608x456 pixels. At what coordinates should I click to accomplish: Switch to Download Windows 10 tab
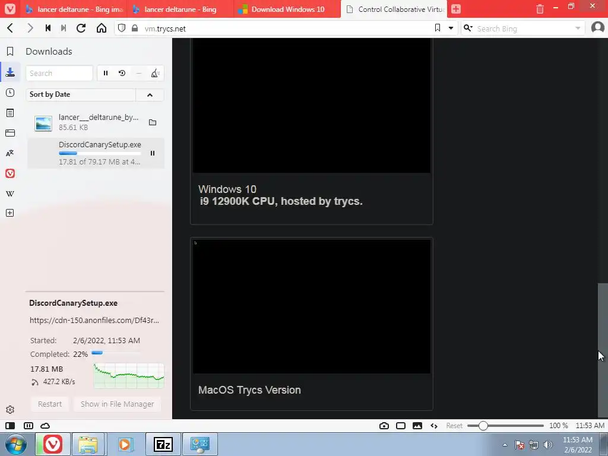click(287, 9)
